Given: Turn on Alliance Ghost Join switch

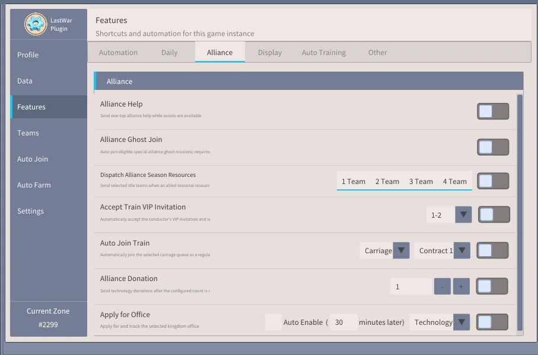Looking at the screenshot, I should pos(493,147).
